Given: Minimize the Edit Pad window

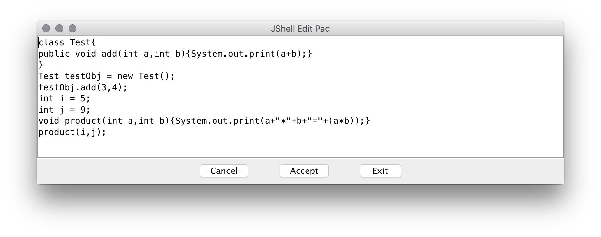Looking at the screenshot, I should pos(59,29).
